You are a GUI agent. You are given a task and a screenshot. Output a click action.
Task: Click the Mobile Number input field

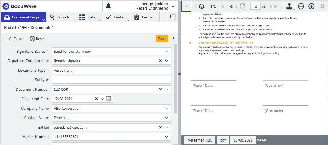(x=111, y=137)
